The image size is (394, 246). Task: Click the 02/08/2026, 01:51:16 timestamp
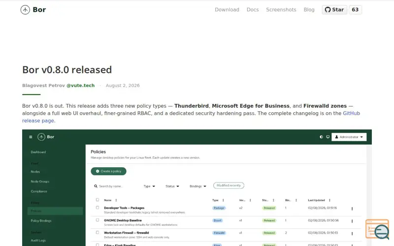click(x=323, y=208)
